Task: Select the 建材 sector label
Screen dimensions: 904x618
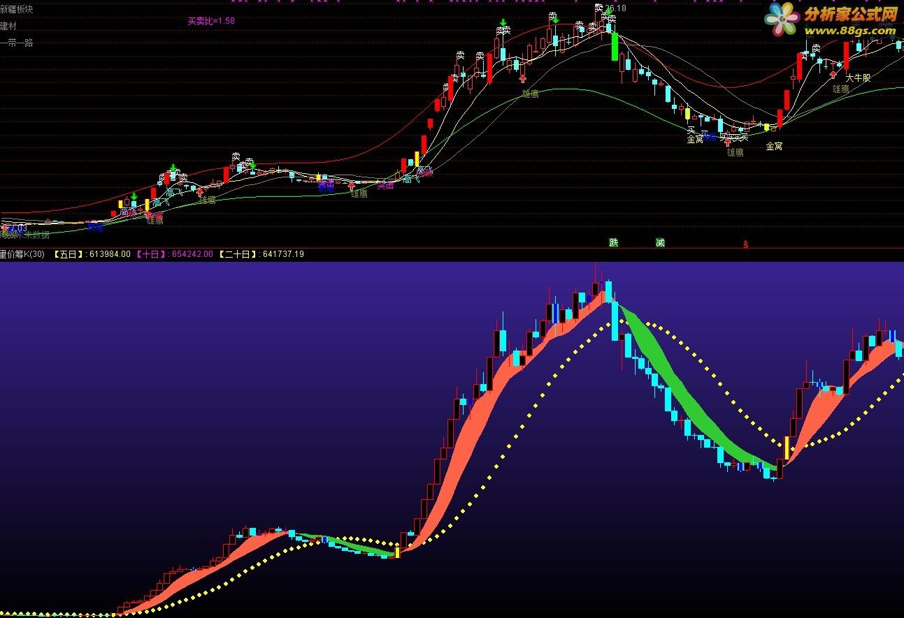Action: (8, 26)
